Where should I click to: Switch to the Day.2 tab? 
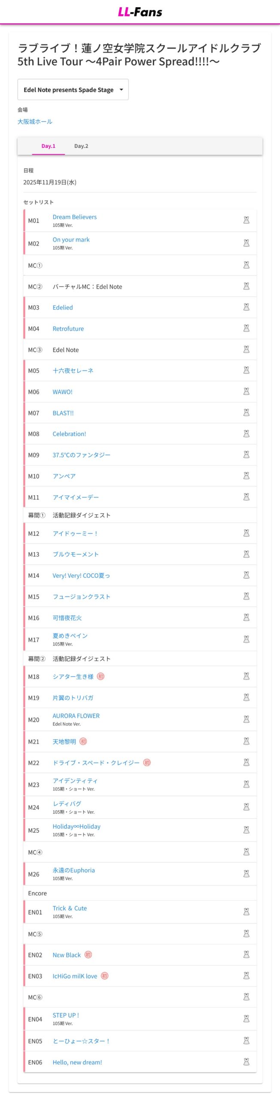pos(81,146)
